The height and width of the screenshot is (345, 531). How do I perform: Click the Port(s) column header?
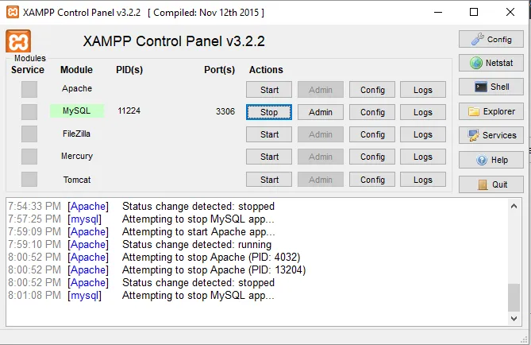pyautogui.click(x=219, y=70)
